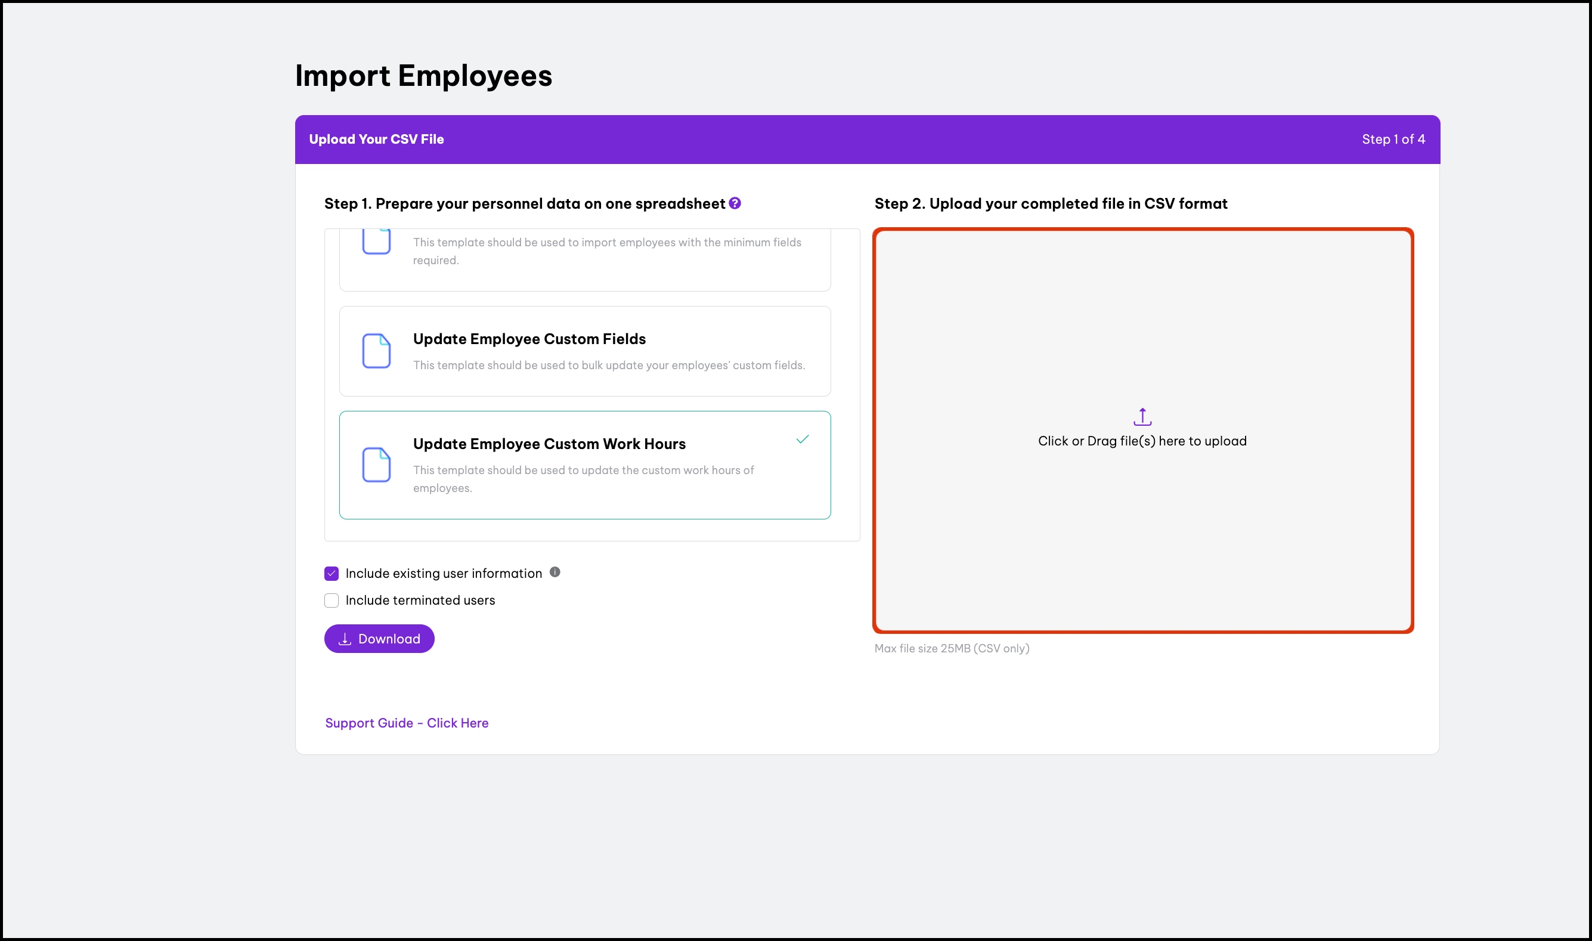
Task: Click the upload arrow icon in the drop zone
Action: [1142, 417]
